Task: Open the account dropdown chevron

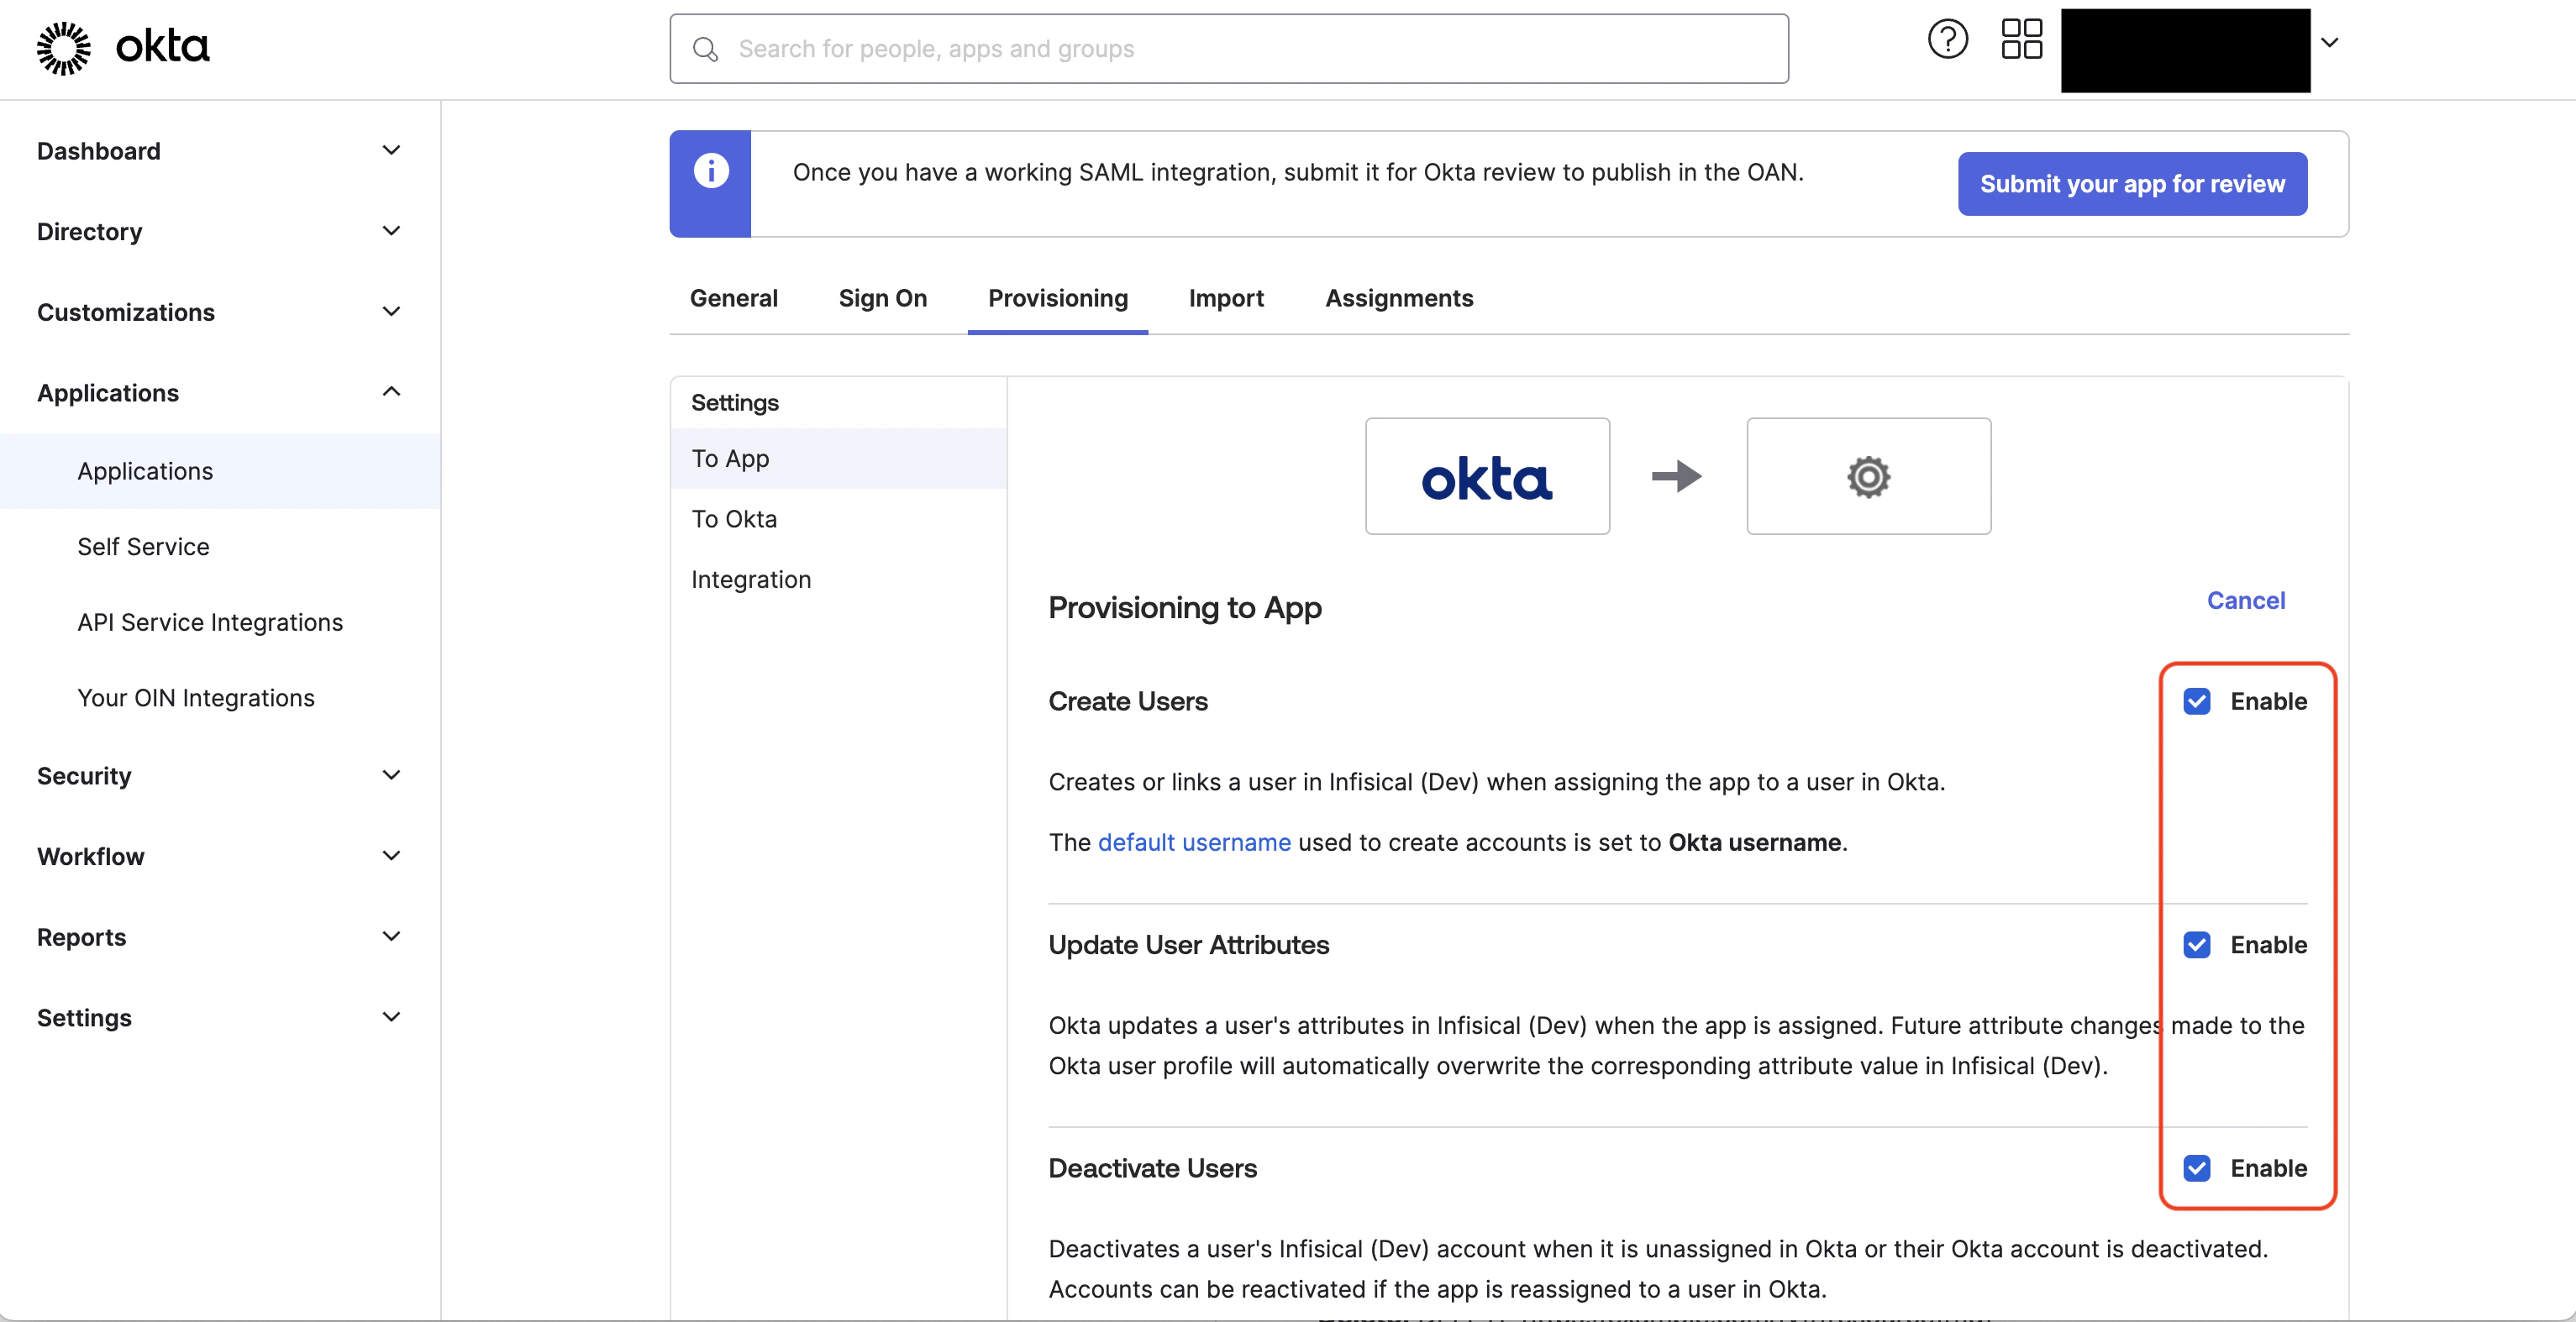Action: (2329, 42)
